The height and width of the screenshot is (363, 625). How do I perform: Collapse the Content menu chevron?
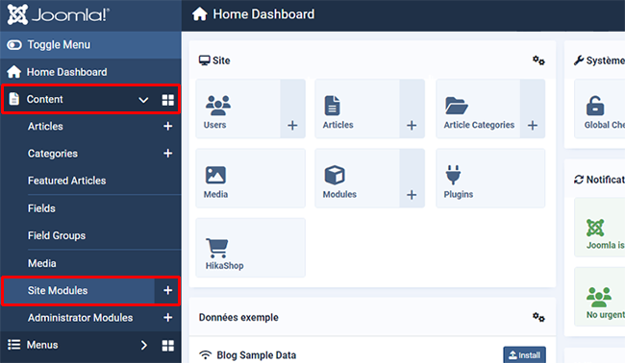pos(143,100)
